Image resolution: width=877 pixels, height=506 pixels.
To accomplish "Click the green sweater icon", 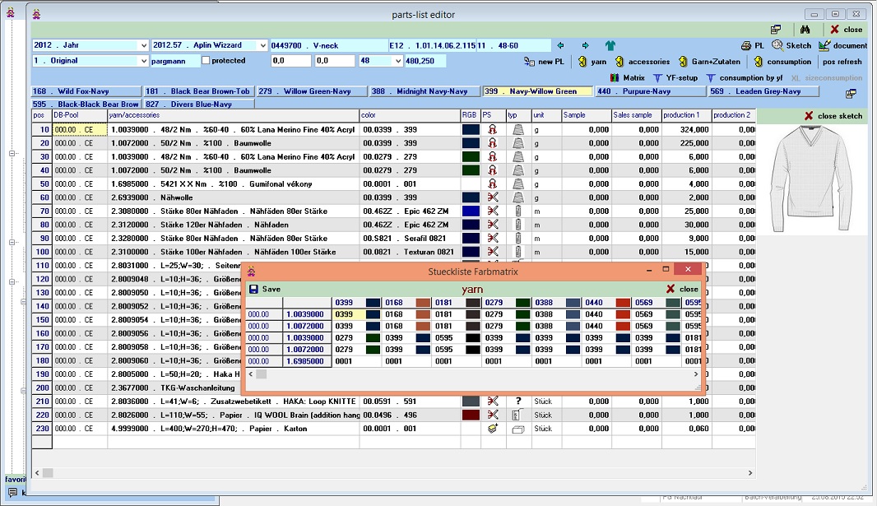I will pyautogui.click(x=610, y=45).
